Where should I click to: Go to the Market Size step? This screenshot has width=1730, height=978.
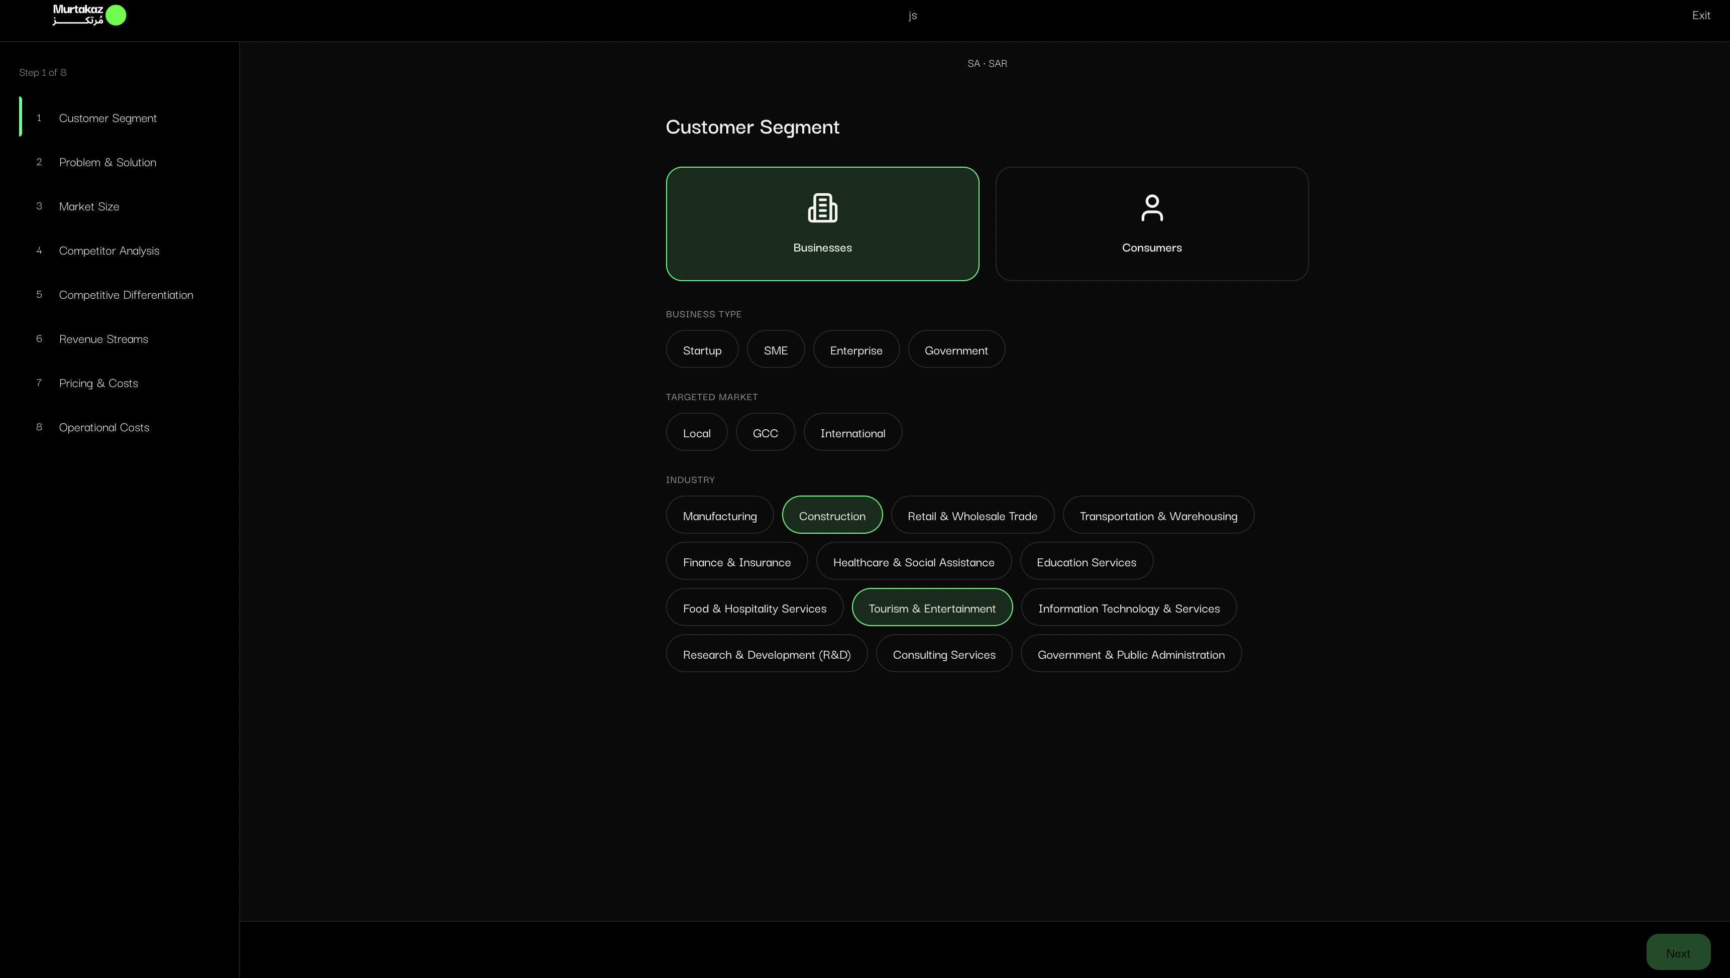pos(89,206)
